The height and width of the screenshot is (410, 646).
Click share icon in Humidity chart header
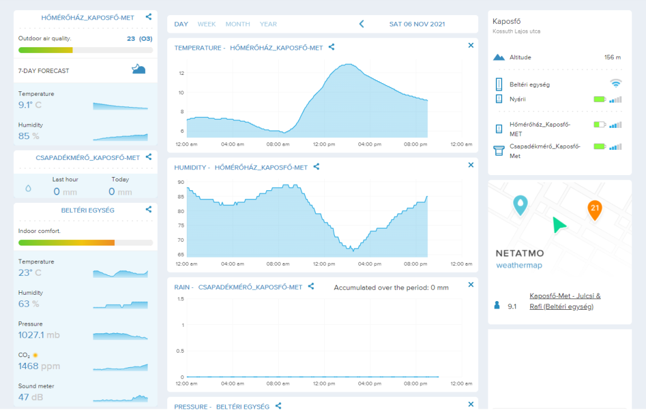tap(317, 168)
